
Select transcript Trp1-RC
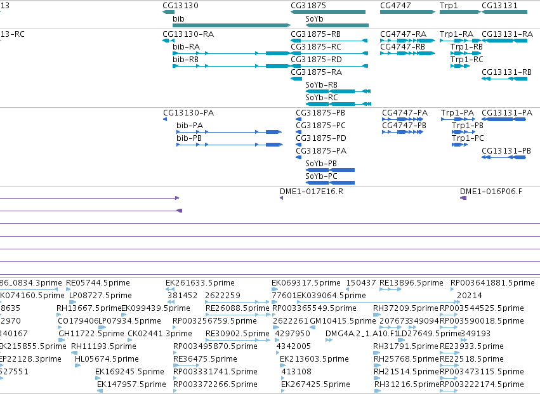point(460,66)
